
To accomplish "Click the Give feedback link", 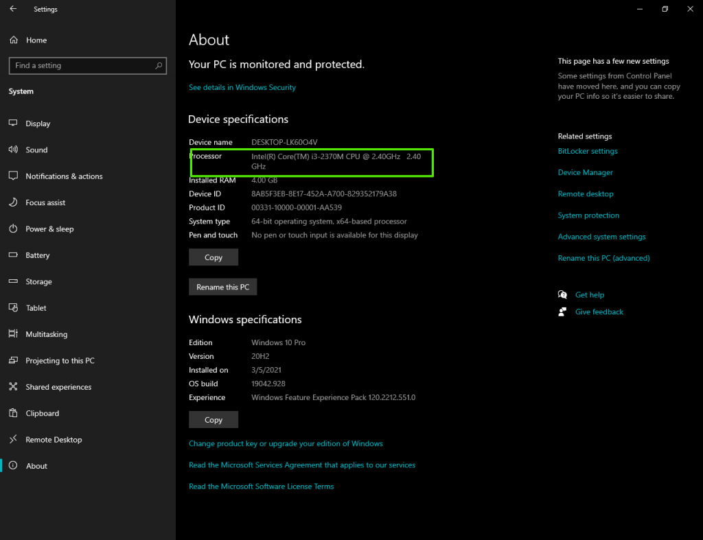I will (599, 312).
